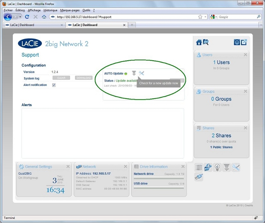Image resolution: width=265 pixels, height=223 pixels.
Task: Close the Users widget
Action: 245,55
